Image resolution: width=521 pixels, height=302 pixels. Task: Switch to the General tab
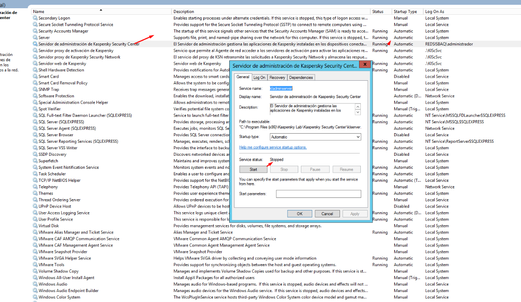243,77
